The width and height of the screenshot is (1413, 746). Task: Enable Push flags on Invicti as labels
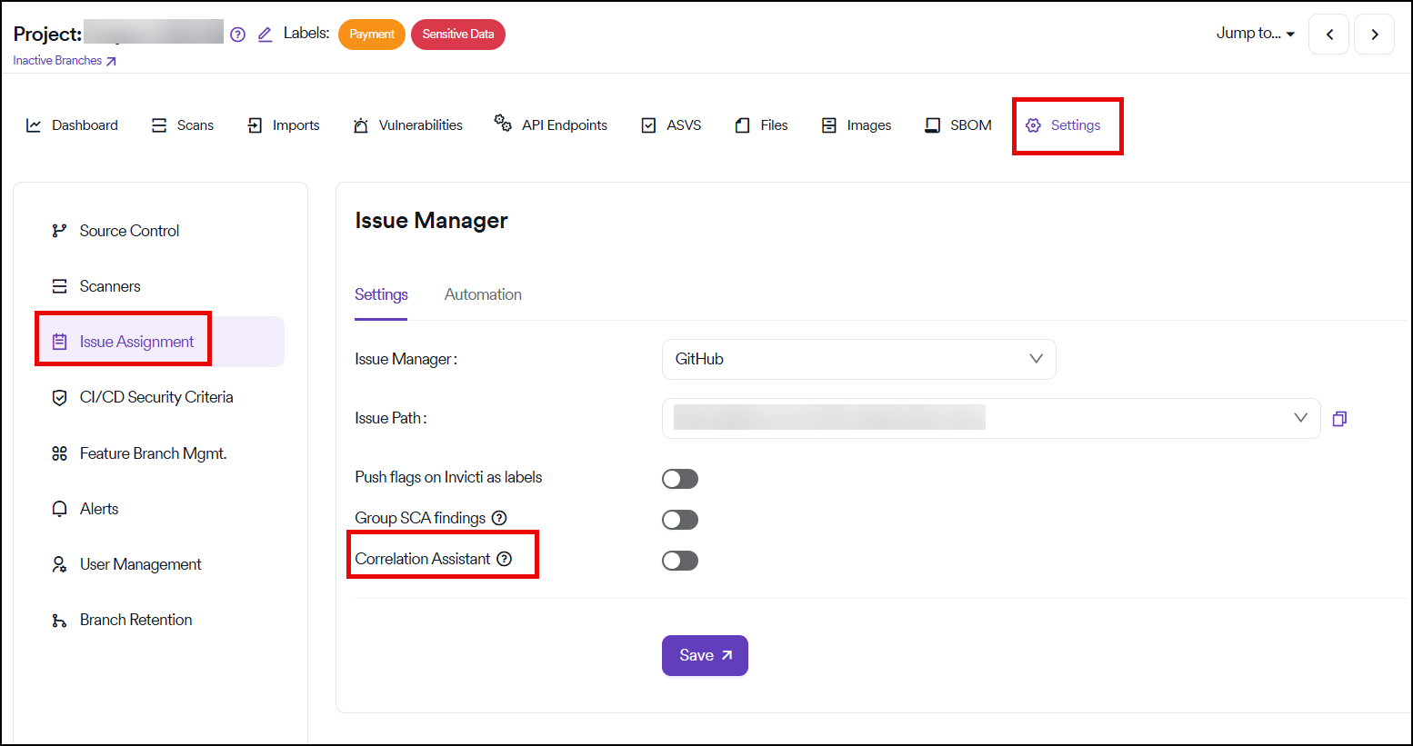pyautogui.click(x=679, y=479)
